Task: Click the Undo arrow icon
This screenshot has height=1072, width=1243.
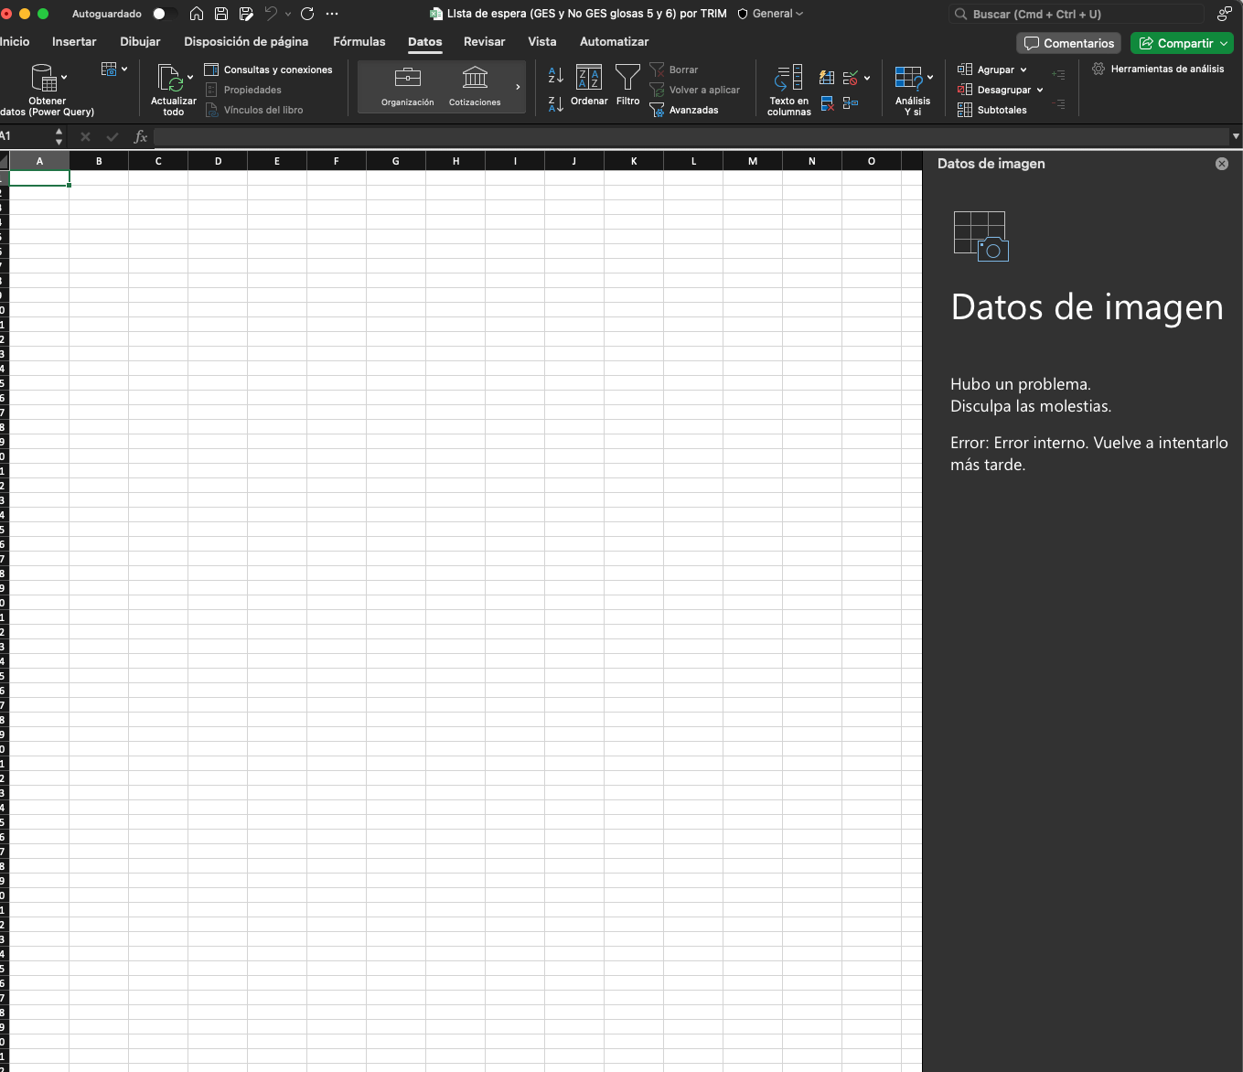Action: tap(271, 14)
